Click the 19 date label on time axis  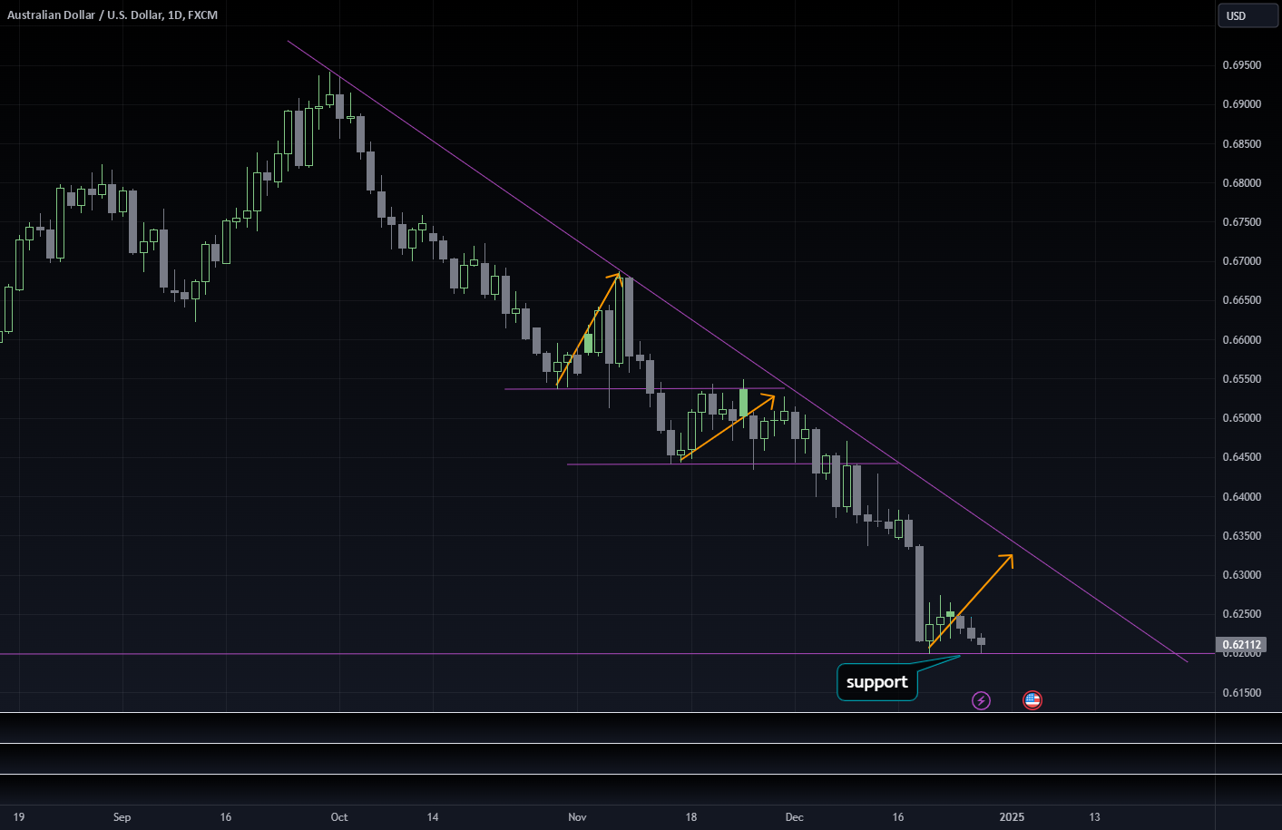tap(19, 817)
